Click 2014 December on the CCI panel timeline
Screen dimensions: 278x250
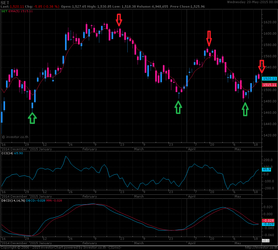coord(14,196)
